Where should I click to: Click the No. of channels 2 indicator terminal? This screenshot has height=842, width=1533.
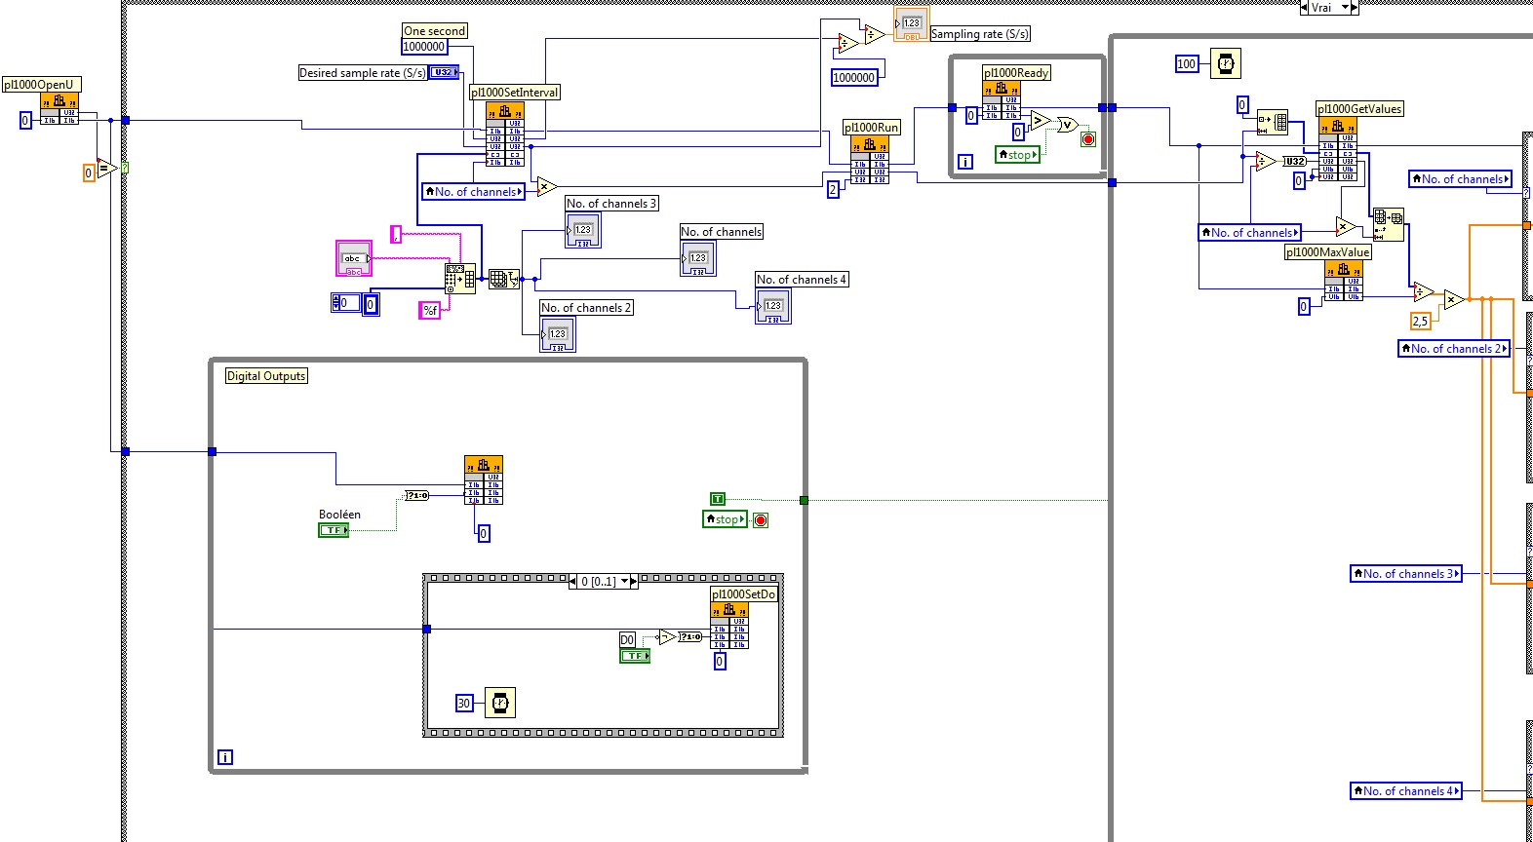coord(557,334)
